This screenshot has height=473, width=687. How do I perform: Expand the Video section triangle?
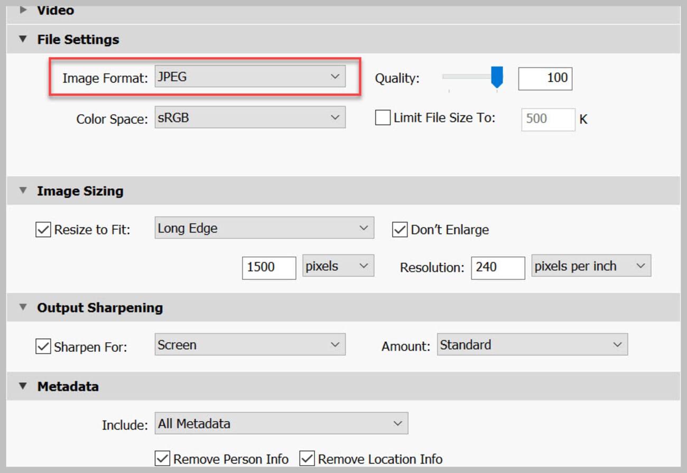pyautogui.click(x=23, y=10)
